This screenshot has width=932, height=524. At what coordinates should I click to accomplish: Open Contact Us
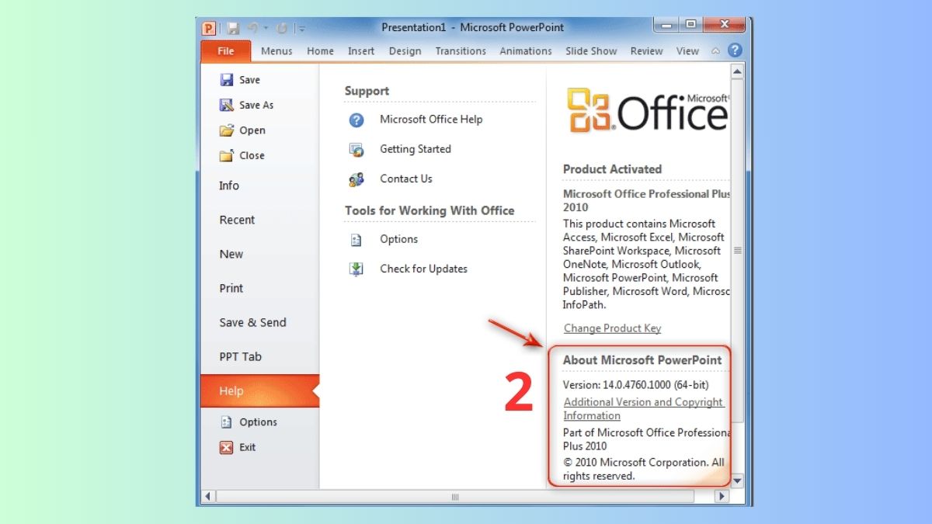click(x=406, y=179)
